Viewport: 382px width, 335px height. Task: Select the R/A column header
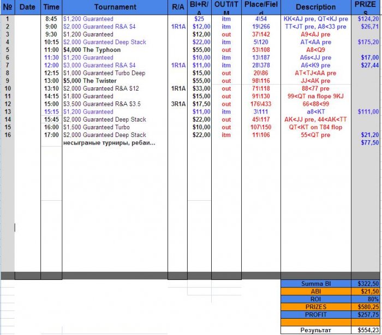click(x=177, y=7)
